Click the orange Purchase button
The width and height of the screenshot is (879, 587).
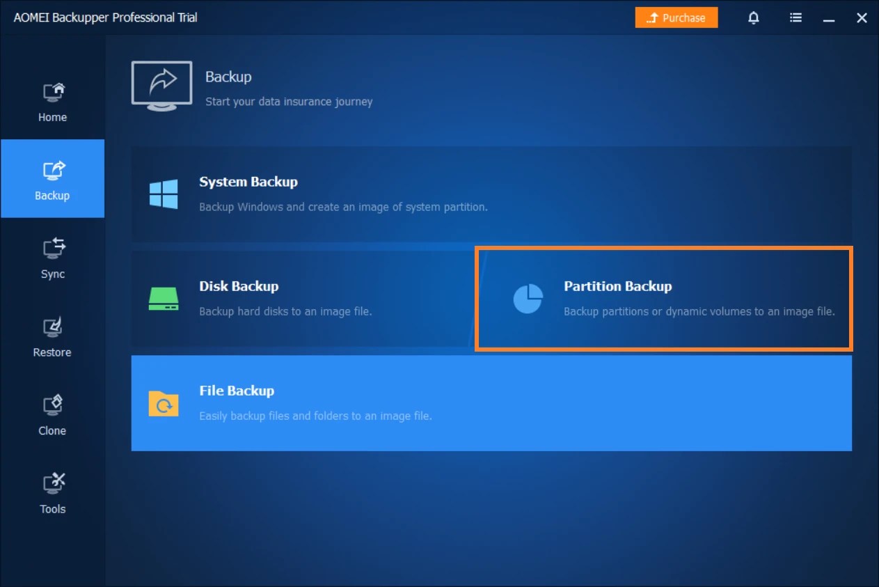tap(676, 17)
